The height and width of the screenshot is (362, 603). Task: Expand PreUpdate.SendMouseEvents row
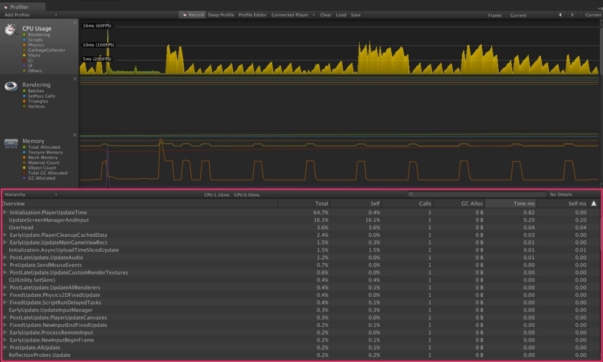click(x=5, y=265)
